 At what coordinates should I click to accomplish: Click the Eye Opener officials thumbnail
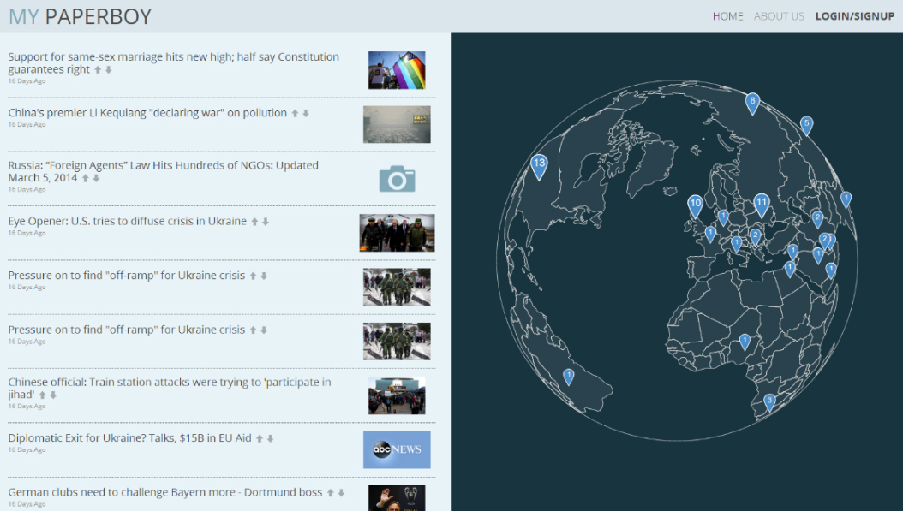click(x=397, y=233)
